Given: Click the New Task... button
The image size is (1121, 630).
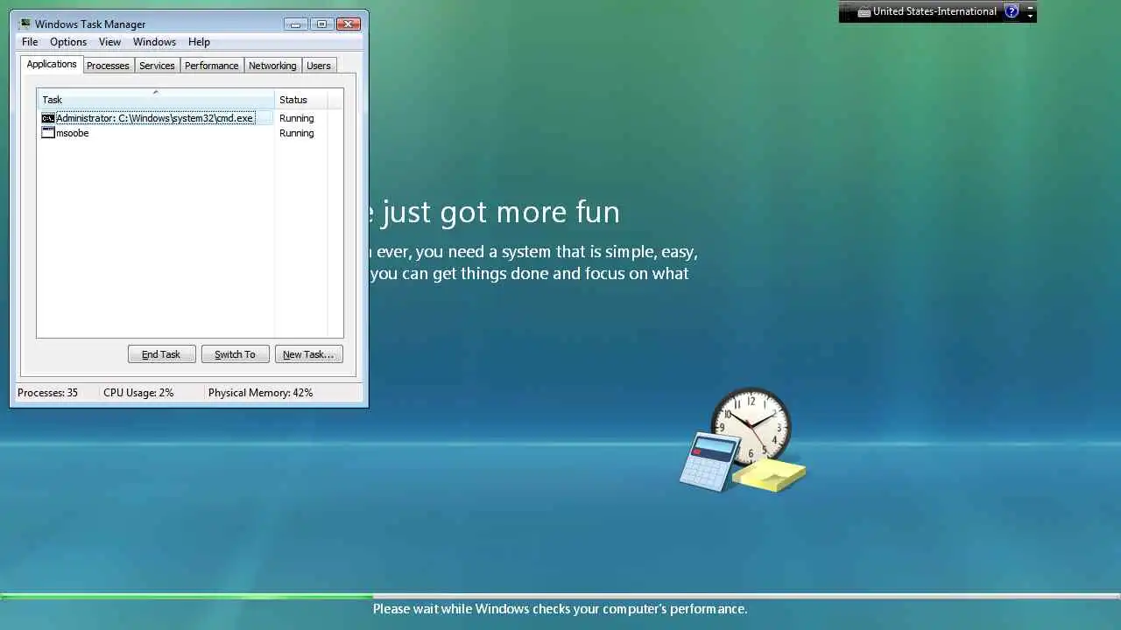Looking at the screenshot, I should click(308, 354).
